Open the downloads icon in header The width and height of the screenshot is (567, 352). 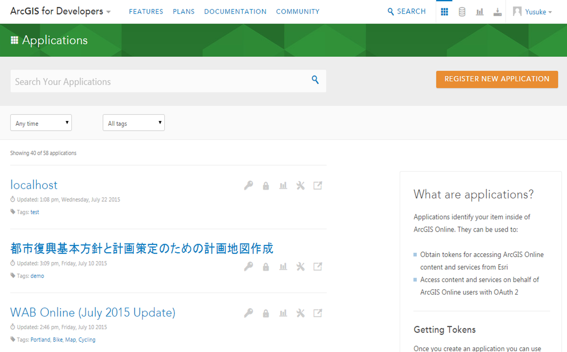(497, 12)
